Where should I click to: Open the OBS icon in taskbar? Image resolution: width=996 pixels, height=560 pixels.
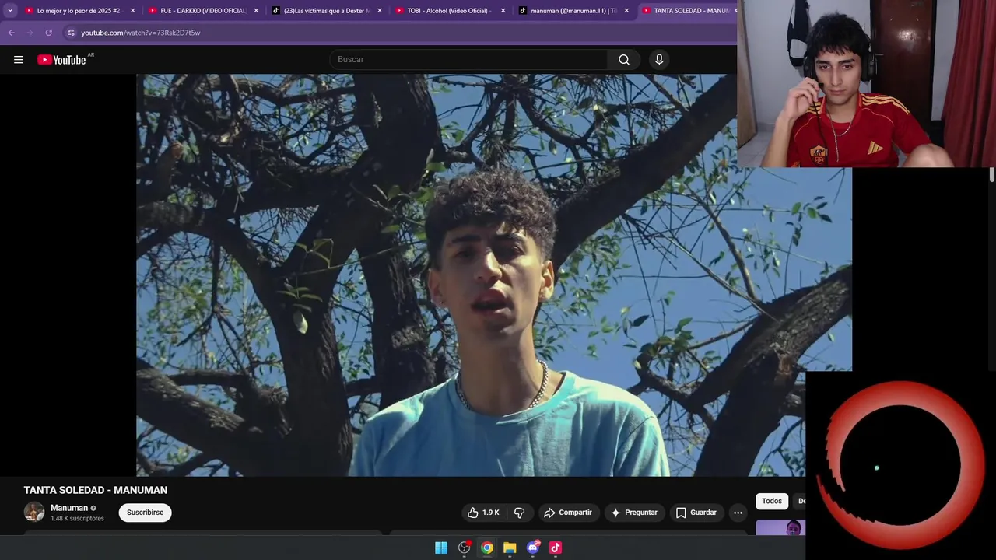(465, 548)
